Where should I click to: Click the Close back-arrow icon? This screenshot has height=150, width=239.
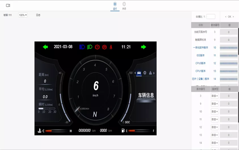[x=124, y=4]
